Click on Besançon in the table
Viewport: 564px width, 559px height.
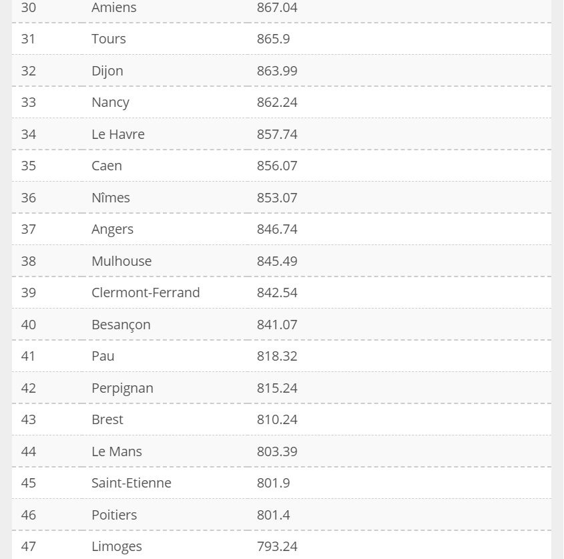click(x=121, y=325)
